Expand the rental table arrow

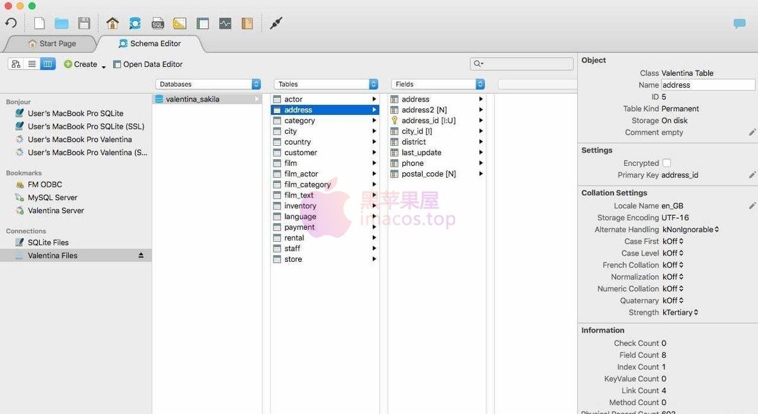pyautogui.click(x=374, y=238)
